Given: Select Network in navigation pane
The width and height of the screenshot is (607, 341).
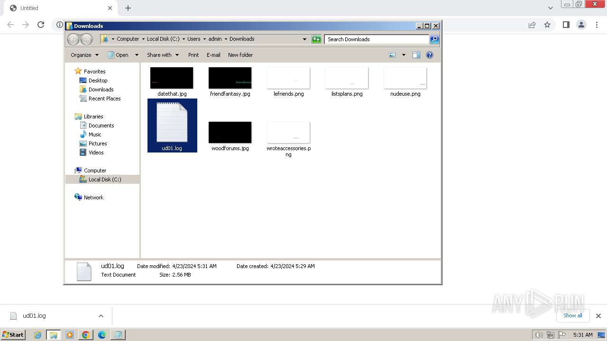Looking at the screenshot, I should (93, 197).
